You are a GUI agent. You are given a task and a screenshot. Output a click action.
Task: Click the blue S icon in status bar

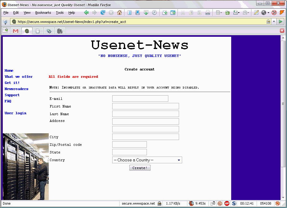234,203
